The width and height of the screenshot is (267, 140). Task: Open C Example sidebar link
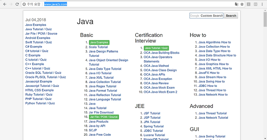(33, 55)
